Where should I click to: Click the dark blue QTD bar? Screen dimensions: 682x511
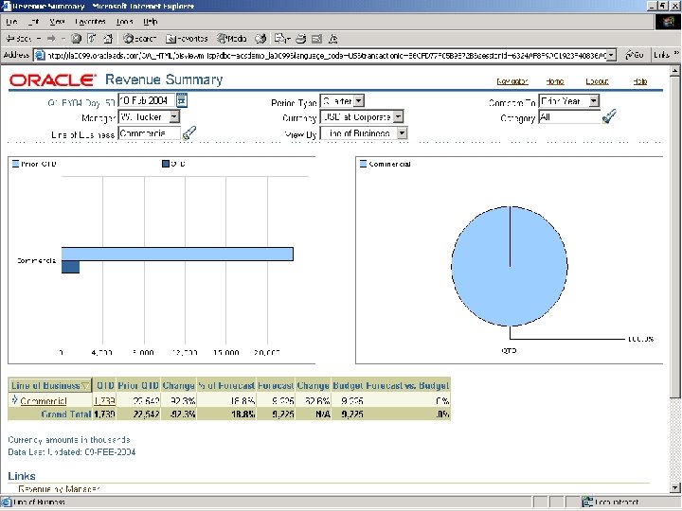(70, 267)
